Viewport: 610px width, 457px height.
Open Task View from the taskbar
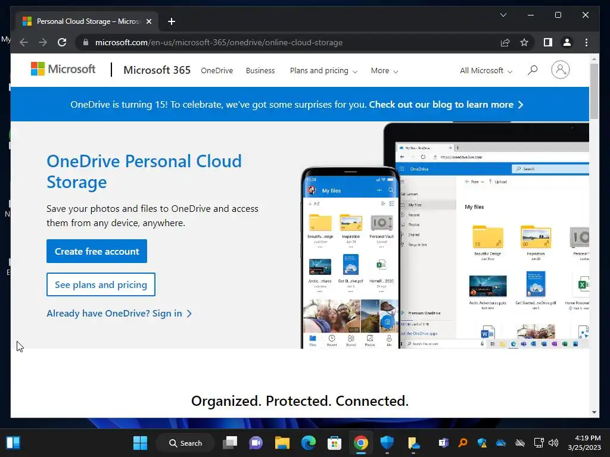tap(230, 443)
